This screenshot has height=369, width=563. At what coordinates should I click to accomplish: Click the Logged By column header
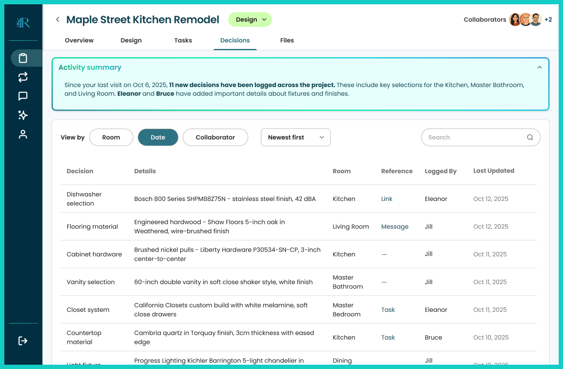[441, 171]
